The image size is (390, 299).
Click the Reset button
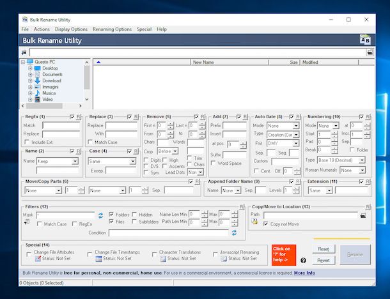pyautogui.click(x=324, y=249)
